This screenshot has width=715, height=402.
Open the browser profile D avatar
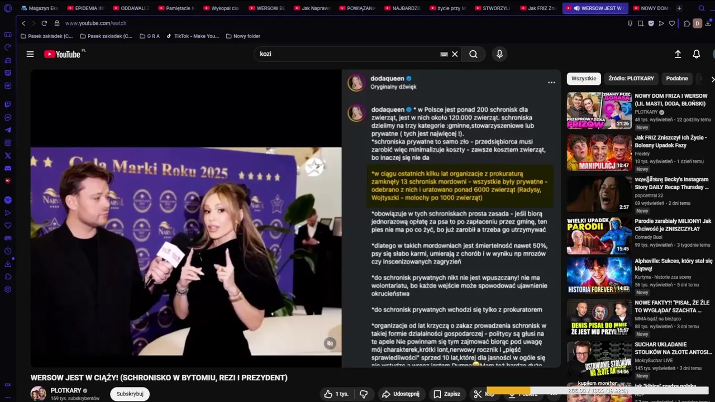coord(697,23)
